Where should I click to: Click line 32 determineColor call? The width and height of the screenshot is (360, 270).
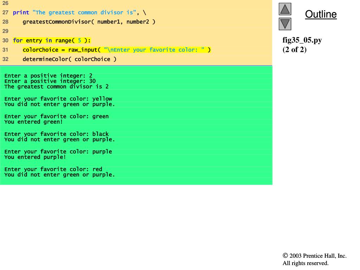click(69, 59)
